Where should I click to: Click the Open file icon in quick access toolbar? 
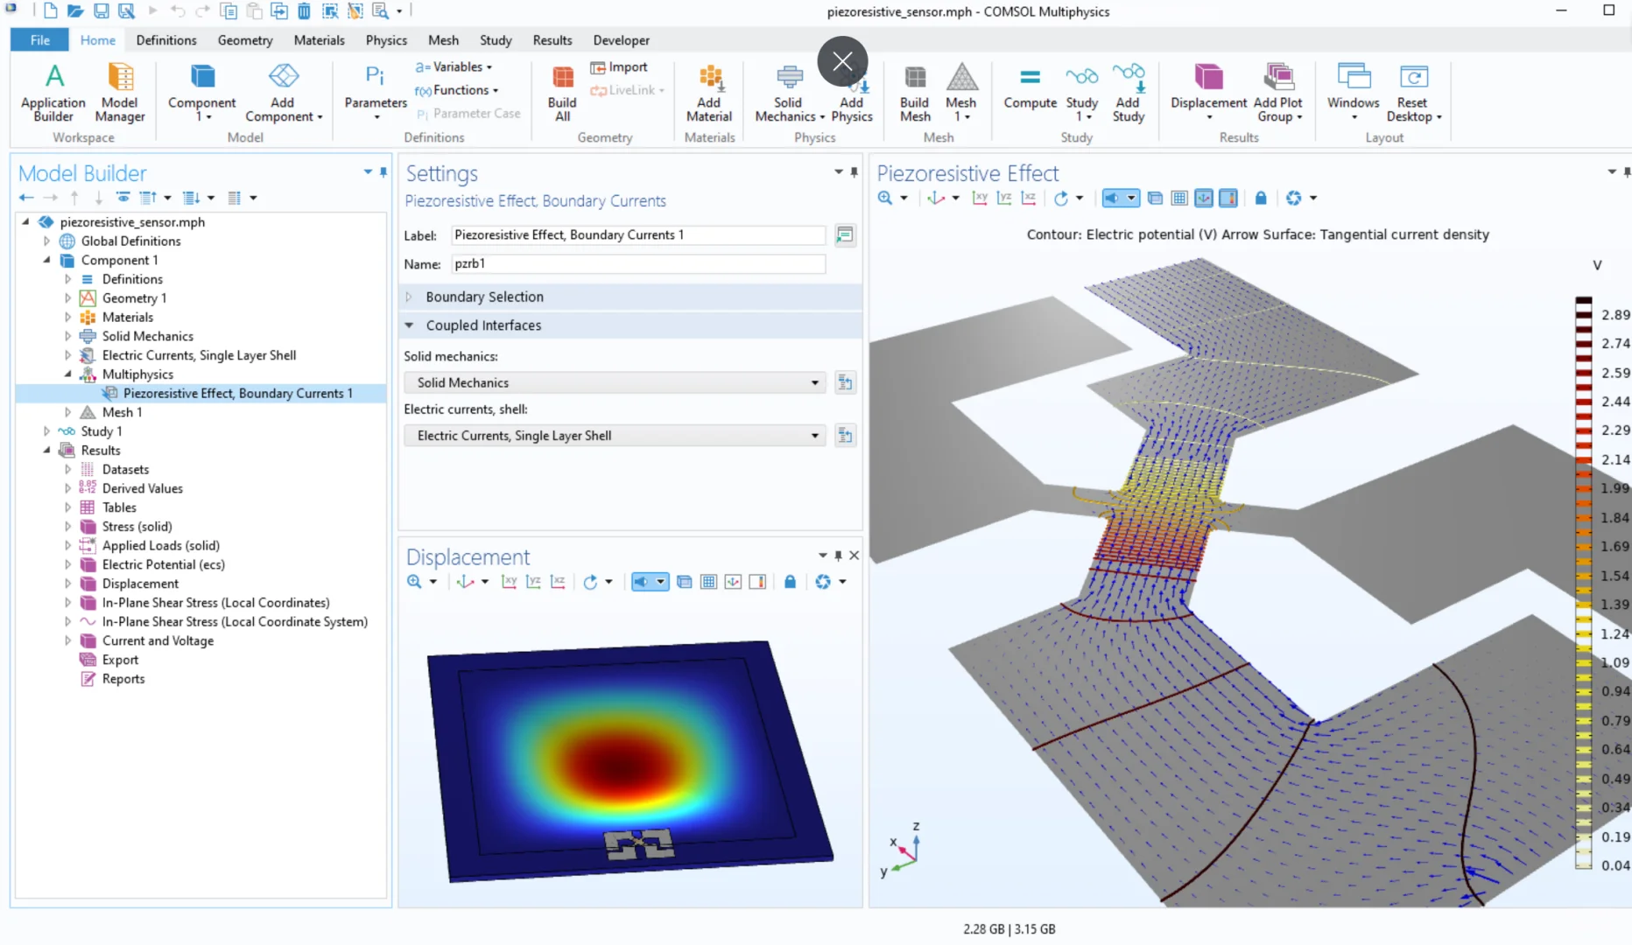[75, 11]
